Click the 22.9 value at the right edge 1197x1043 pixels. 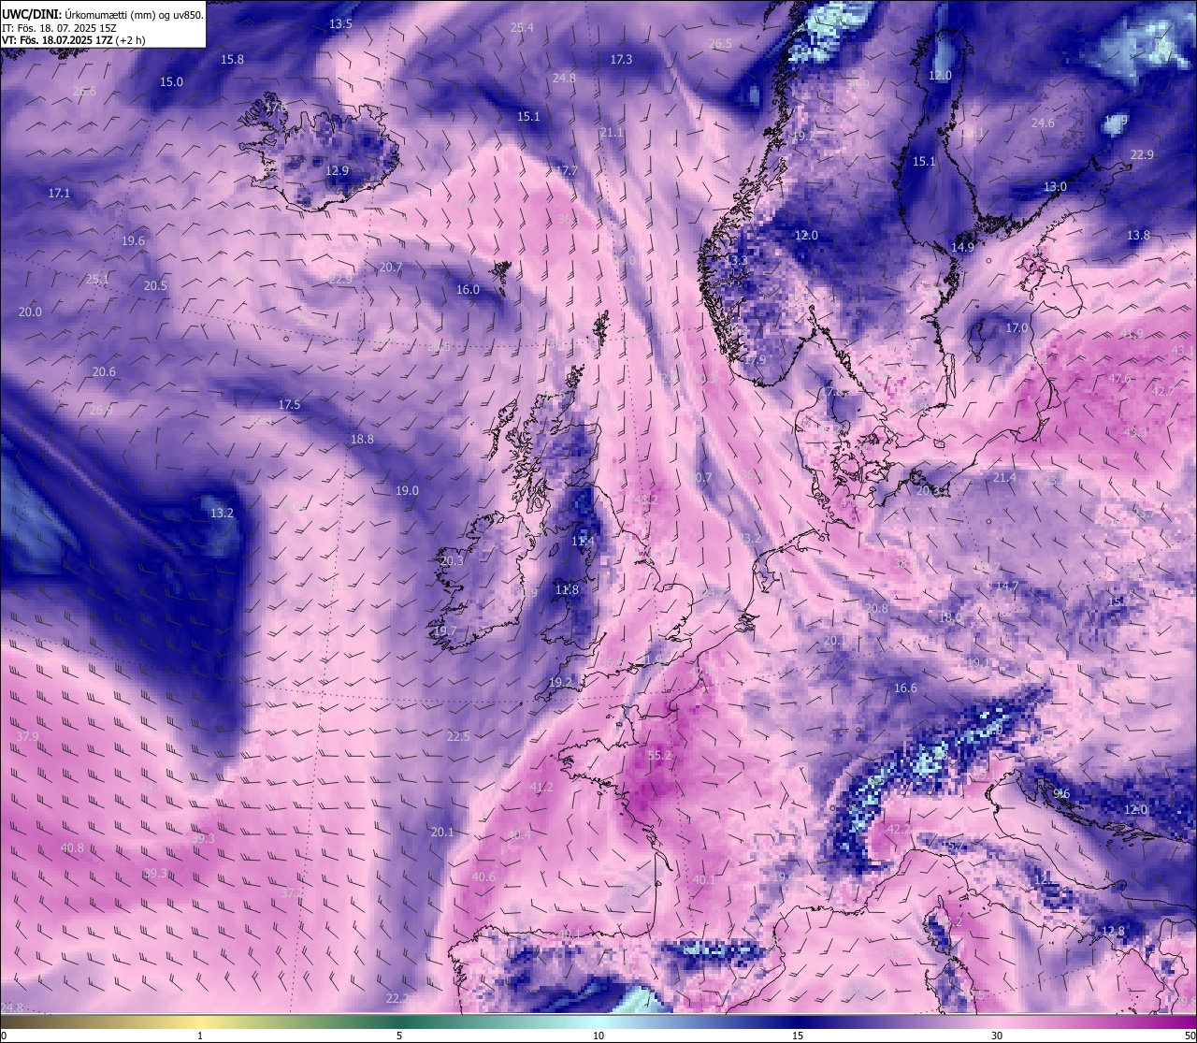click(x=1142, y=154)
